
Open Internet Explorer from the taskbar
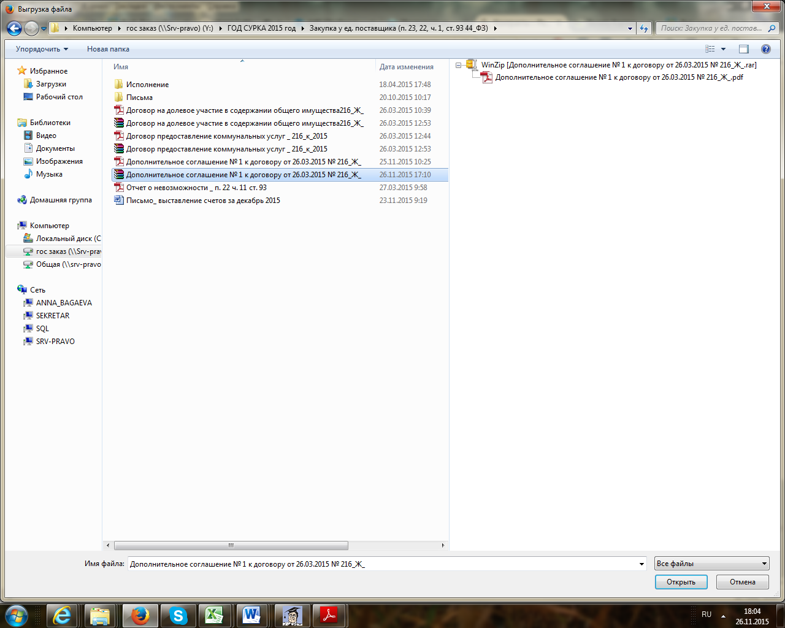(63, 615)
